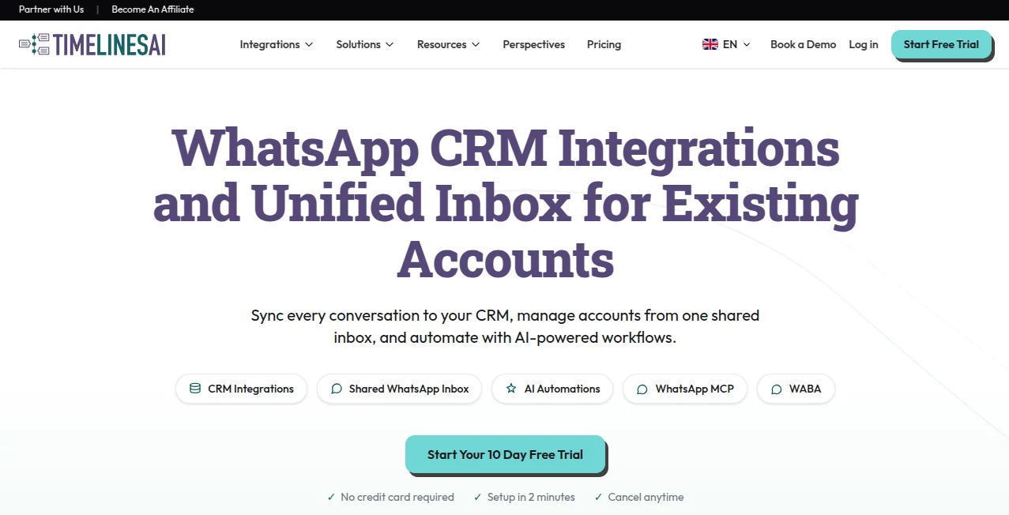
Task: Click the 'No credit card required' text
Action: click(397, 497)
